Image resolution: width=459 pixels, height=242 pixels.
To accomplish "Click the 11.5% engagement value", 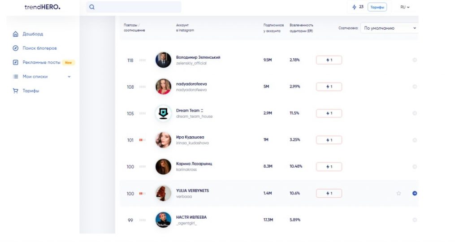I will pos(294,113).
